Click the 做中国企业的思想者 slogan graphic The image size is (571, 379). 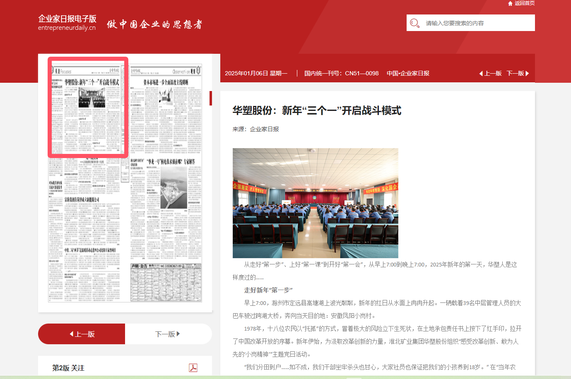[x=154, y=24]
